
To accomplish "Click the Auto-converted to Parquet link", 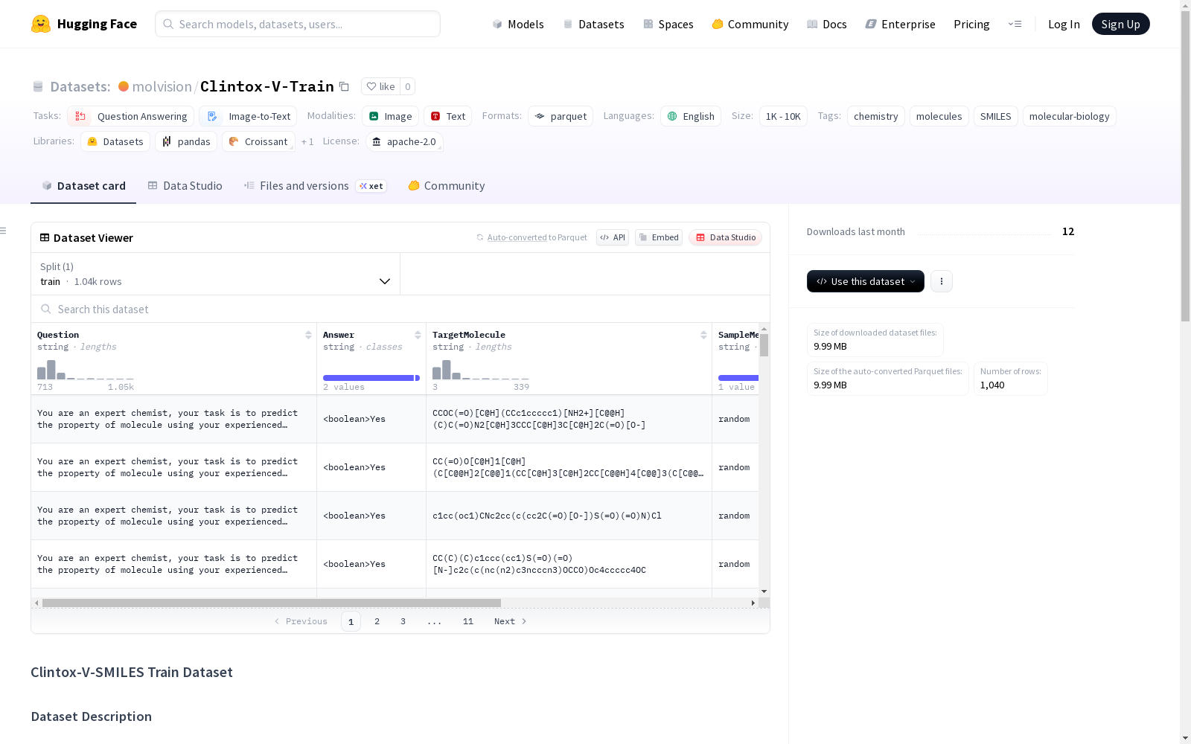I will pos(531,237).
